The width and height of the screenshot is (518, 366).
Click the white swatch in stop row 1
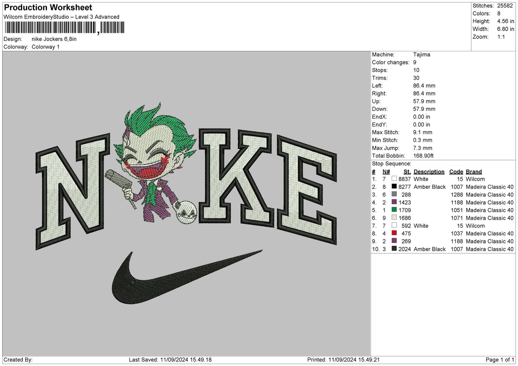click(394, 179)
